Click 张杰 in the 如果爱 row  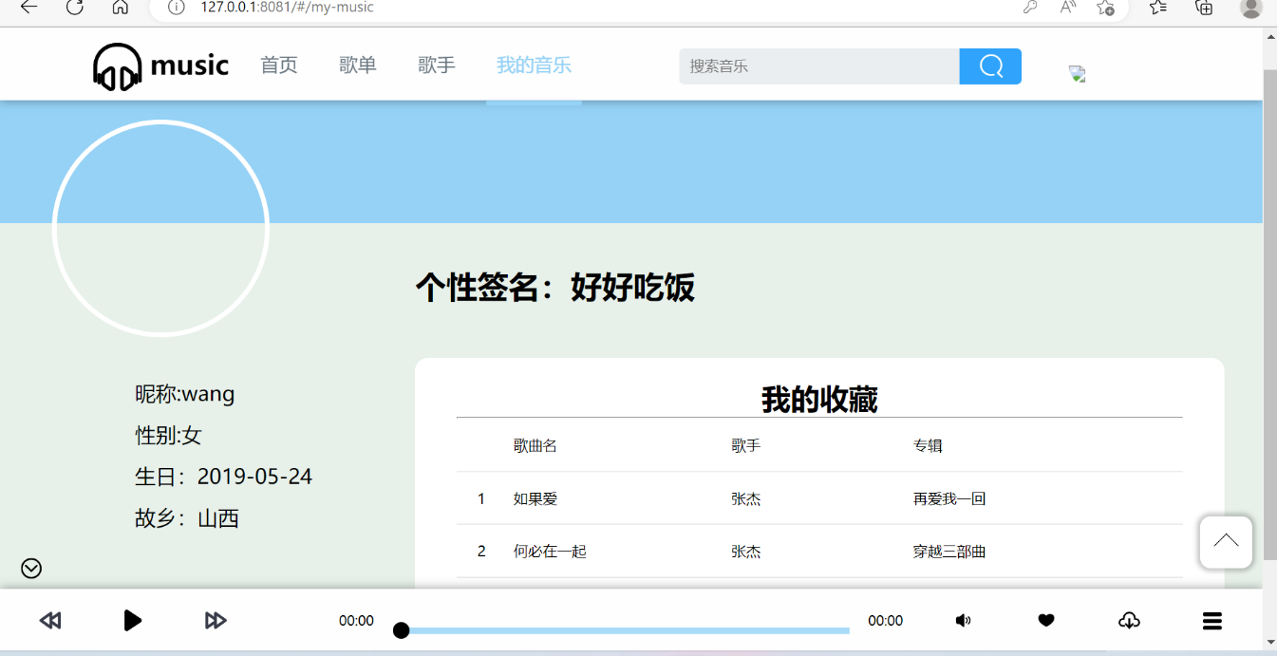tap(746, 498)
